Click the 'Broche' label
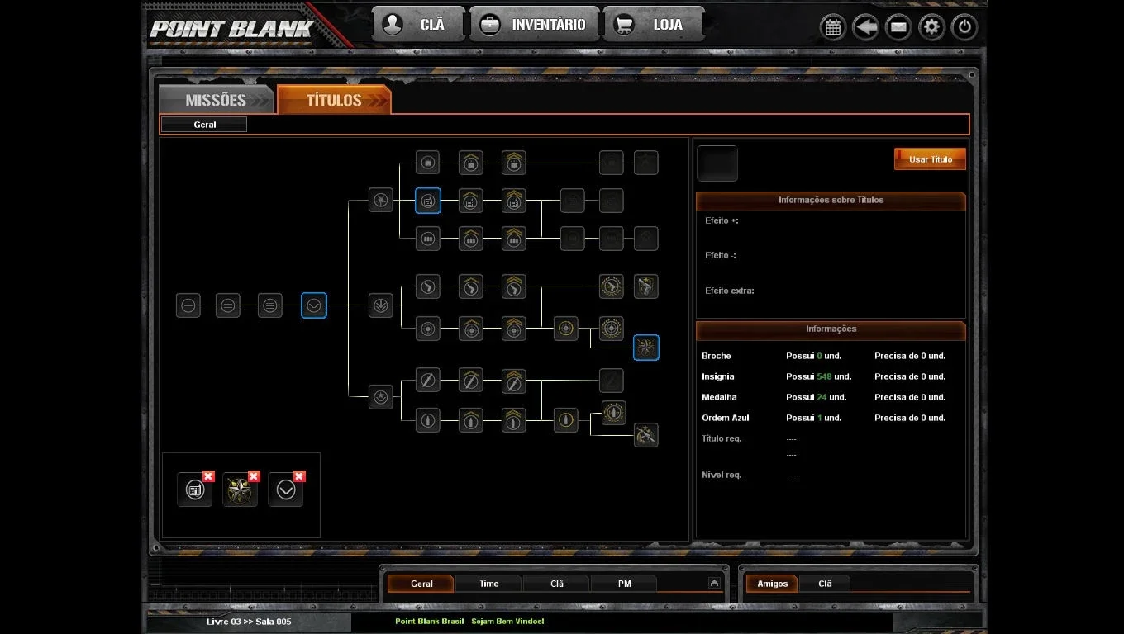Viewport: 1124px width, 634px height. pyautogui.click(x=717, y=356)
